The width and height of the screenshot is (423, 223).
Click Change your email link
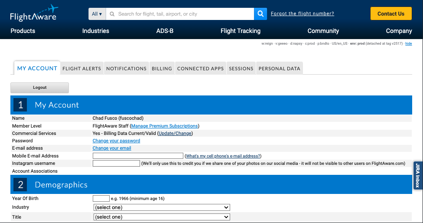coord(112,148)
